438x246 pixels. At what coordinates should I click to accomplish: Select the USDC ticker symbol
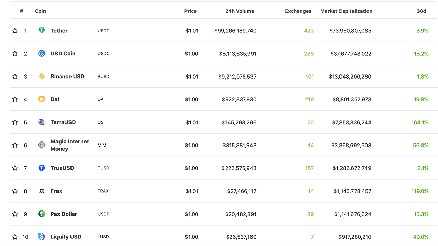tap(104, 54)
